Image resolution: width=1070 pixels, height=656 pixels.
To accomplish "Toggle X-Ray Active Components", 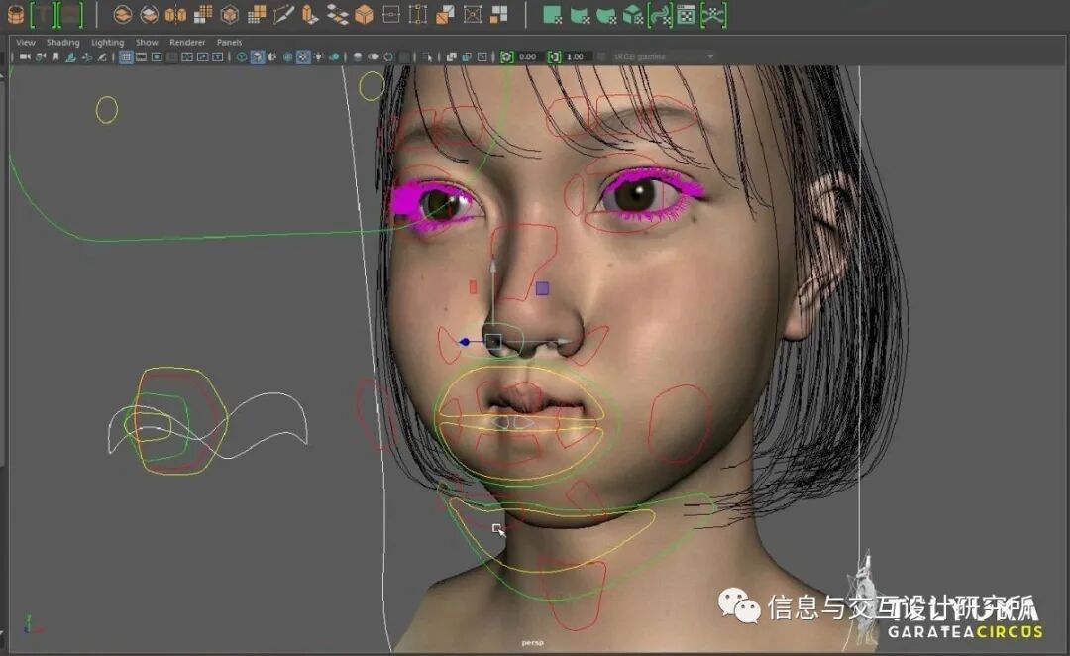I will 467,56.
